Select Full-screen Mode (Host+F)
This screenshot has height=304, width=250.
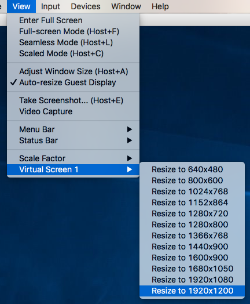(73, 31)
